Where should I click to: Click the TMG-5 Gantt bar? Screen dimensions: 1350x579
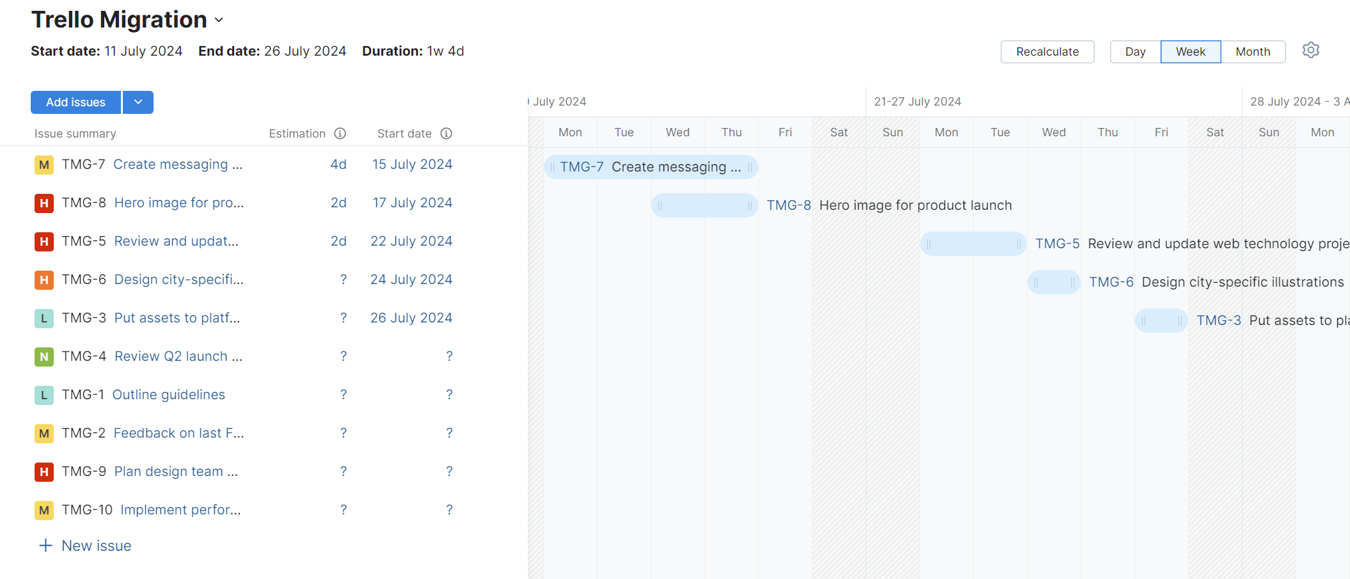973,244
